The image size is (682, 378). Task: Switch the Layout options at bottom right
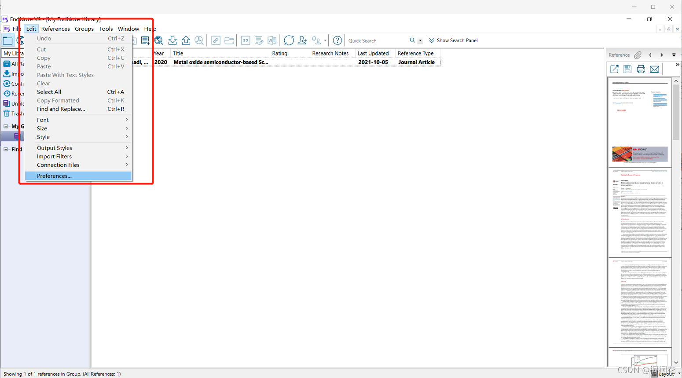click(666, 374)
